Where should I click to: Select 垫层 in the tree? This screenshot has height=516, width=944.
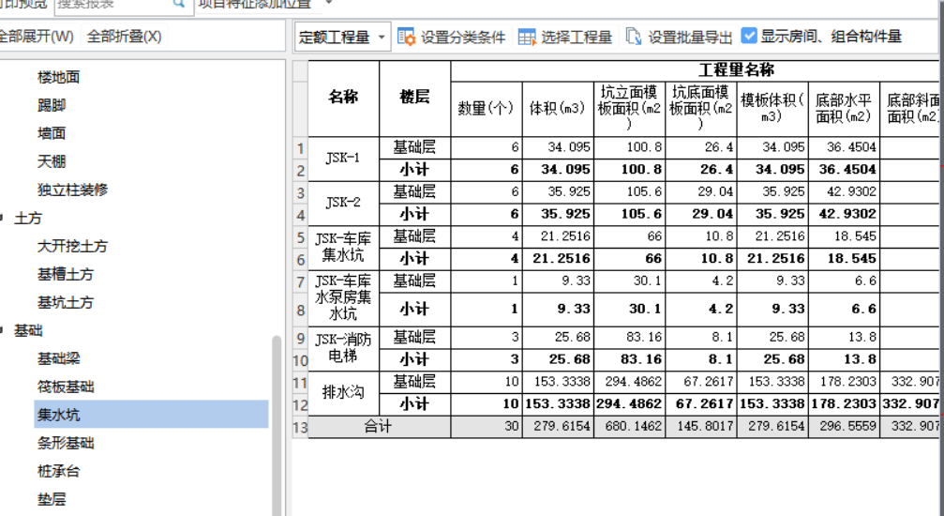pos(52,499)
